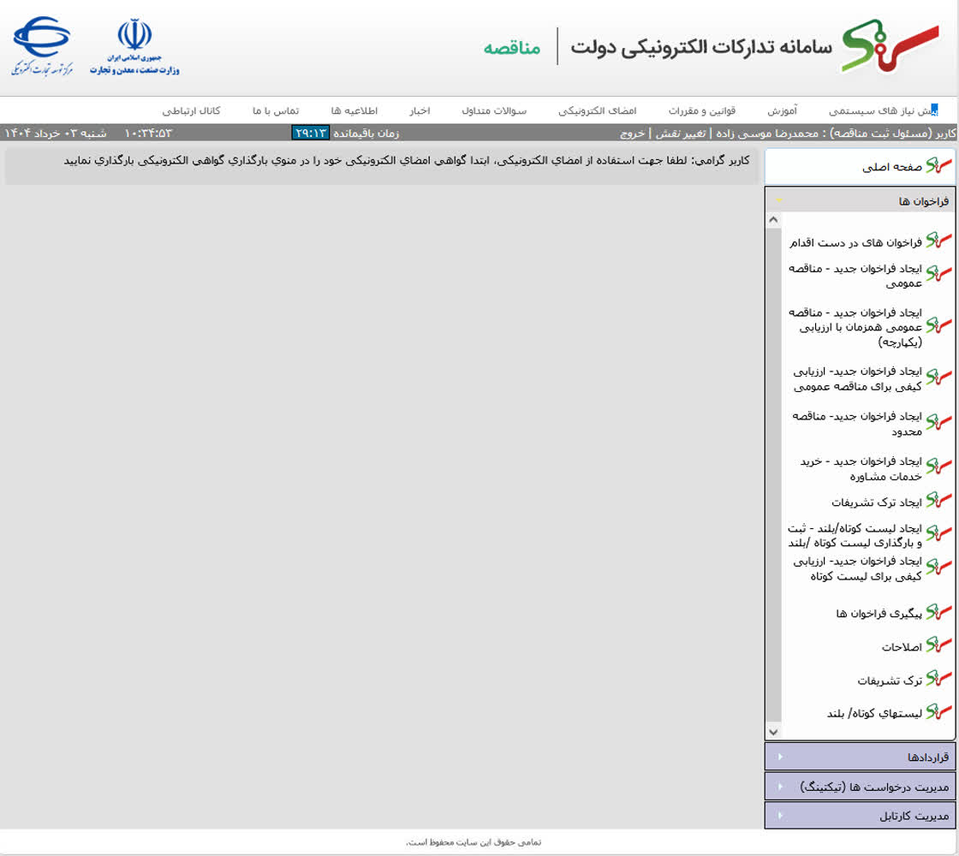The width and height of the screenshot is (959, 856).
Task: Click icon beside ایجاد فراخوان جدید - مناقصه عمومی
Action: [938, 273]
